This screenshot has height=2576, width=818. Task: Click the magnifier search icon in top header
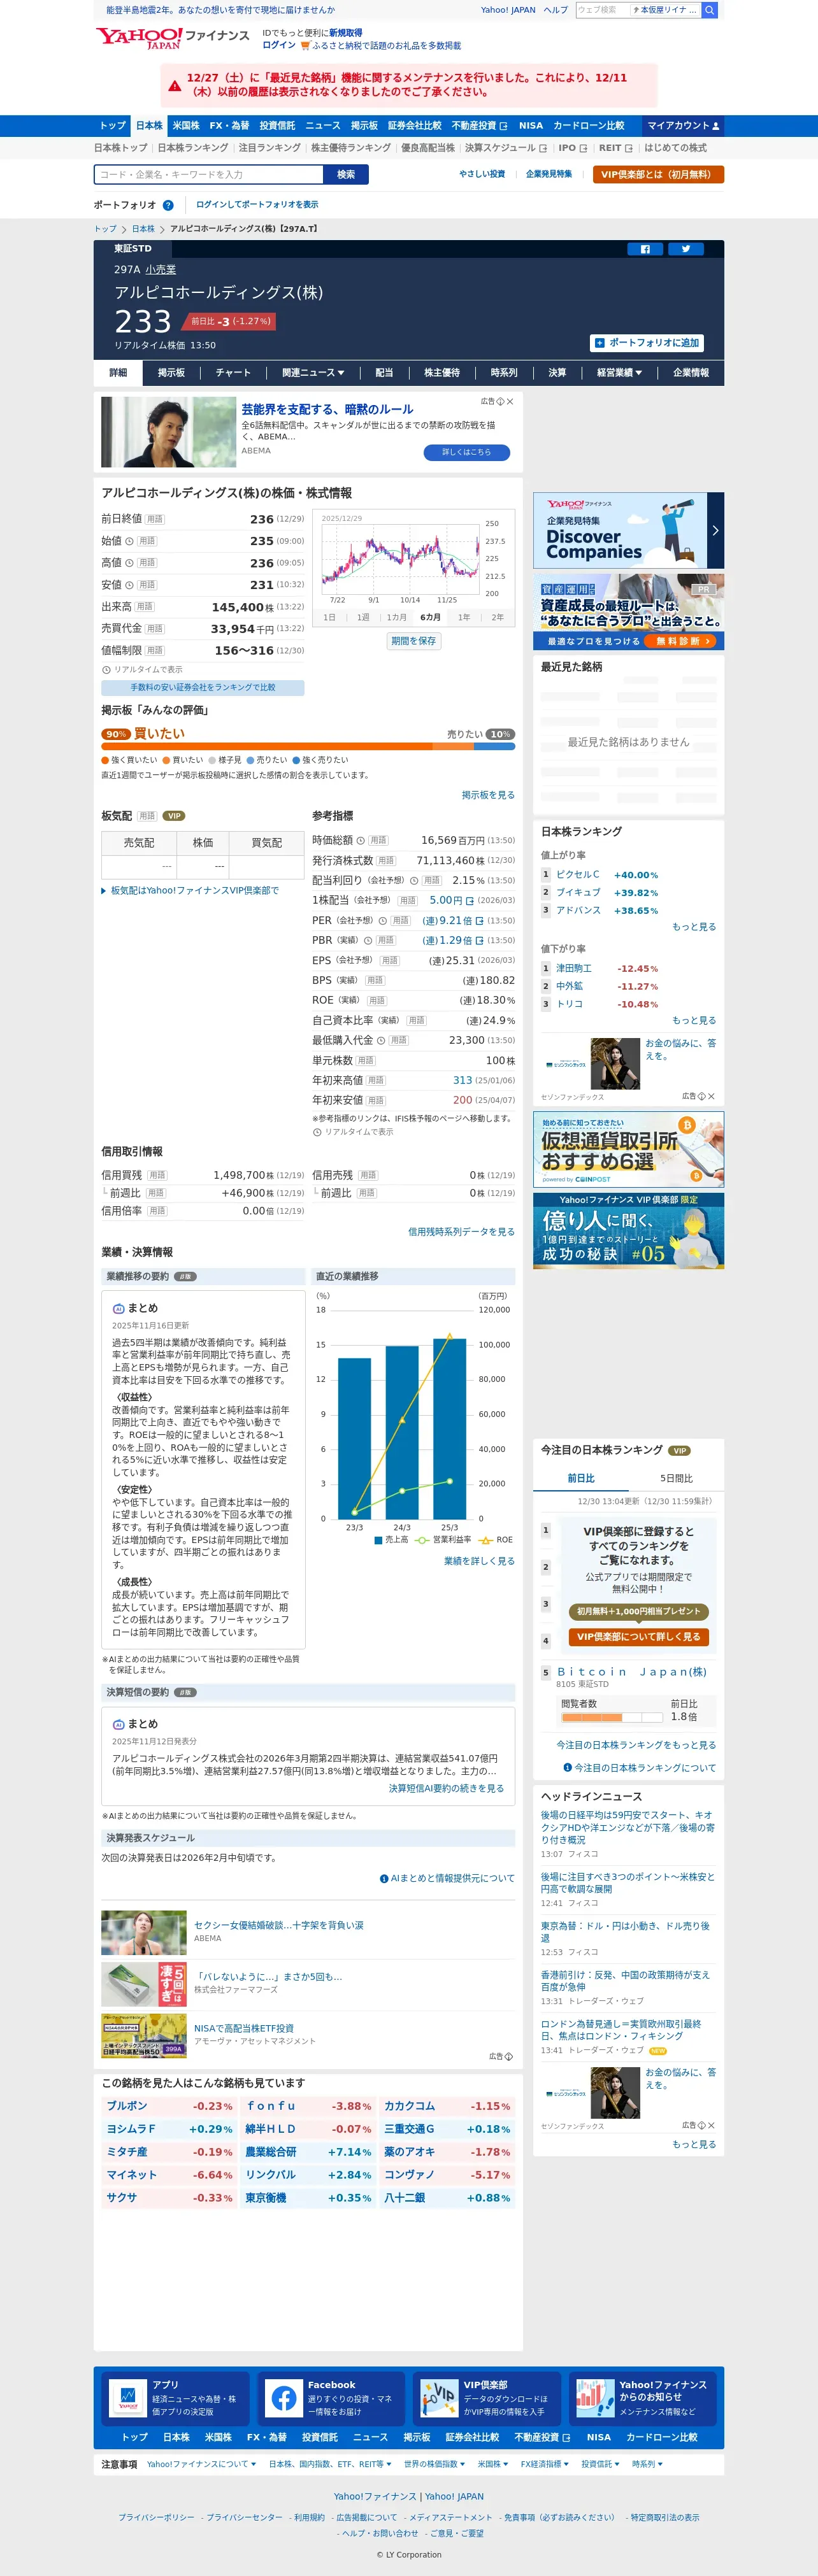pyautogui.click(x=709, y=10)
